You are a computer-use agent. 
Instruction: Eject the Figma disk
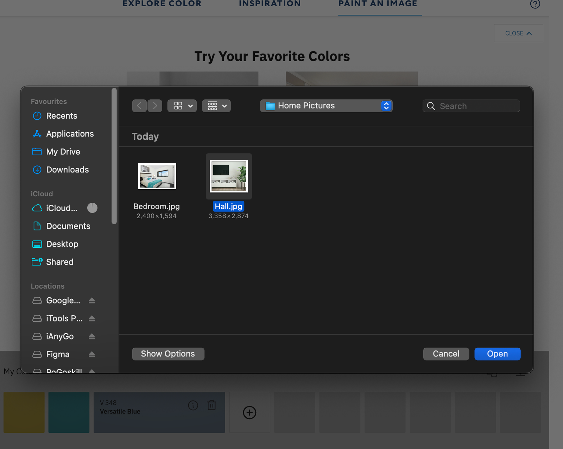click(91, 354)
